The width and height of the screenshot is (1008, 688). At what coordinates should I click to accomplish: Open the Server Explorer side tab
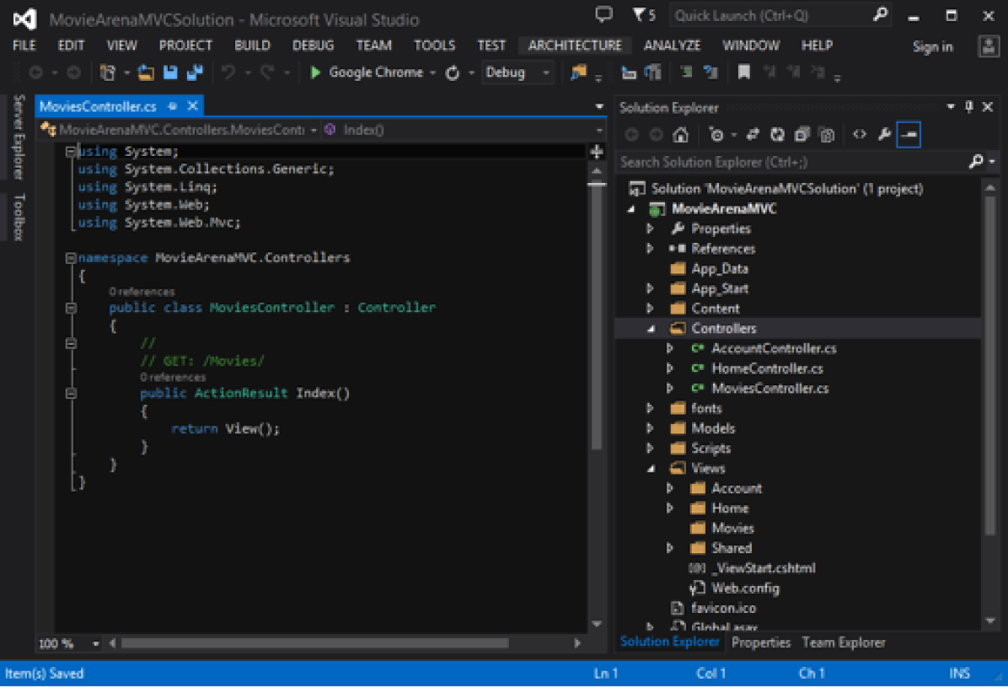coord(19,137)
